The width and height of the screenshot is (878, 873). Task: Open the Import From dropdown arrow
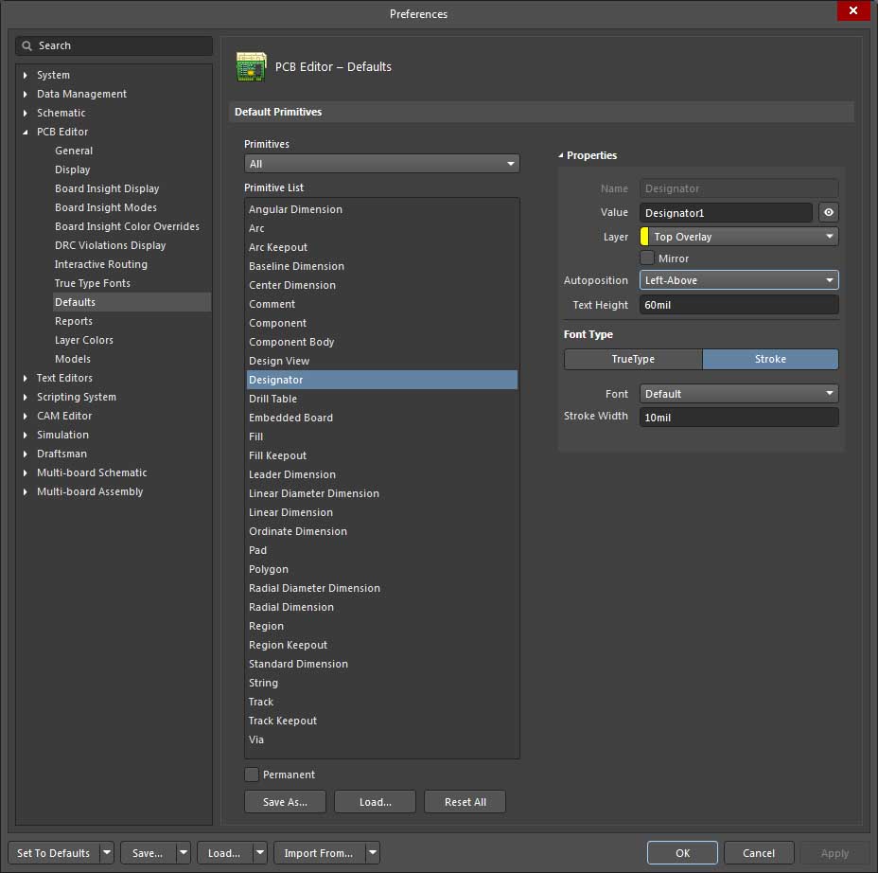point(372,853)
